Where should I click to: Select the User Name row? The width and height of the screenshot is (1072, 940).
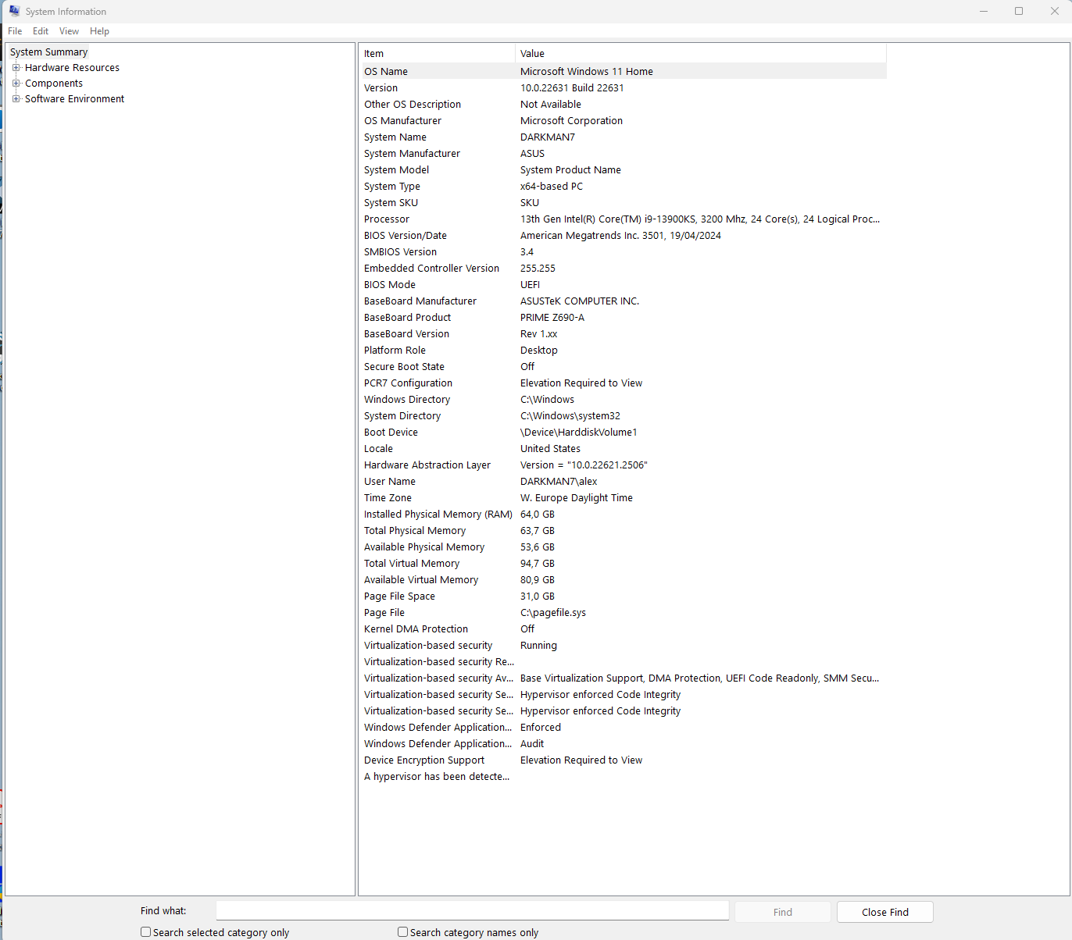tap(623, 482)
